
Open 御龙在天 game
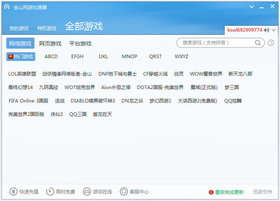point(102,114)
